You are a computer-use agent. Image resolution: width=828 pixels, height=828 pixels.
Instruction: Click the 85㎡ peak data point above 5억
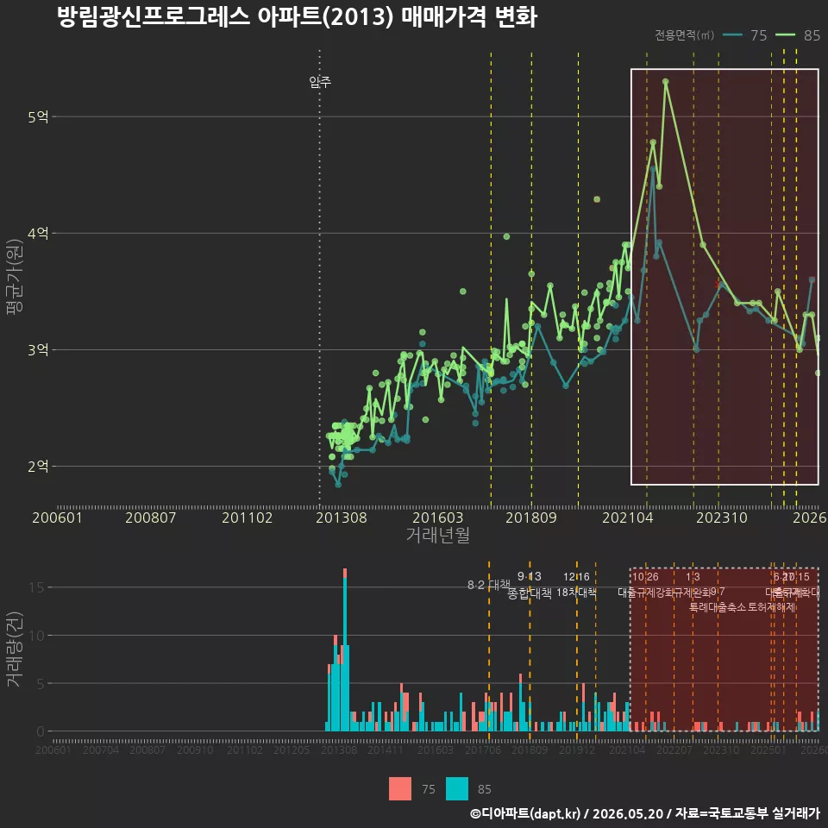point(665,81)
